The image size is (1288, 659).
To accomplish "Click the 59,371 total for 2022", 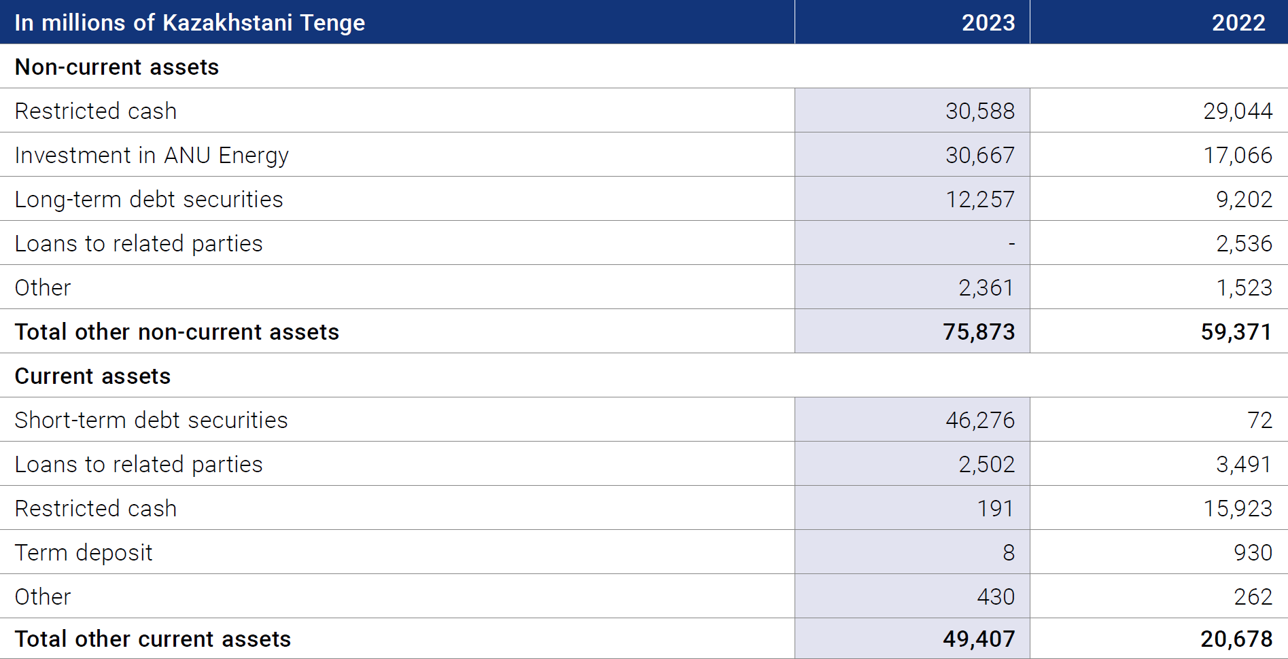I will pos(1236,332).
